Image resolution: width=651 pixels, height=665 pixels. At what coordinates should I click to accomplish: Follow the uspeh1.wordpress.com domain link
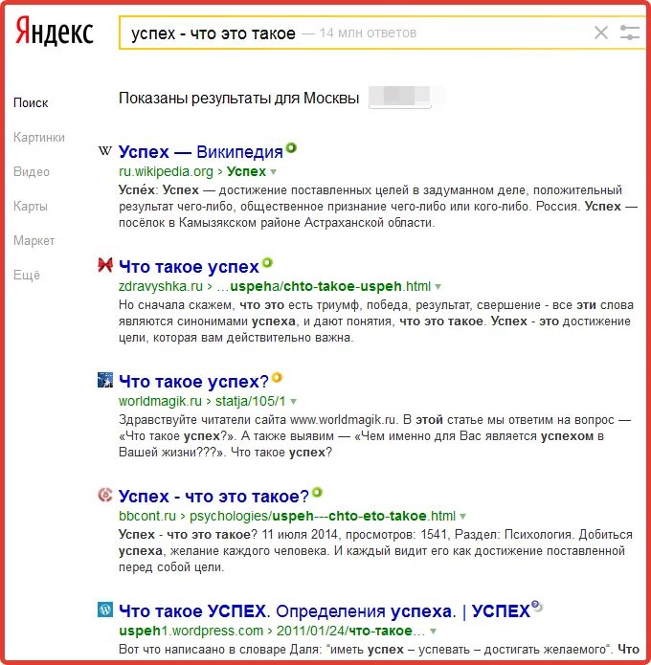(191, 631)
